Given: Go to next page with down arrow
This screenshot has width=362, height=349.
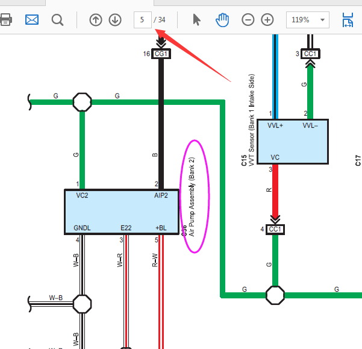Looking at the screenshot, I should pyautogui.click(x=115, y=20).
